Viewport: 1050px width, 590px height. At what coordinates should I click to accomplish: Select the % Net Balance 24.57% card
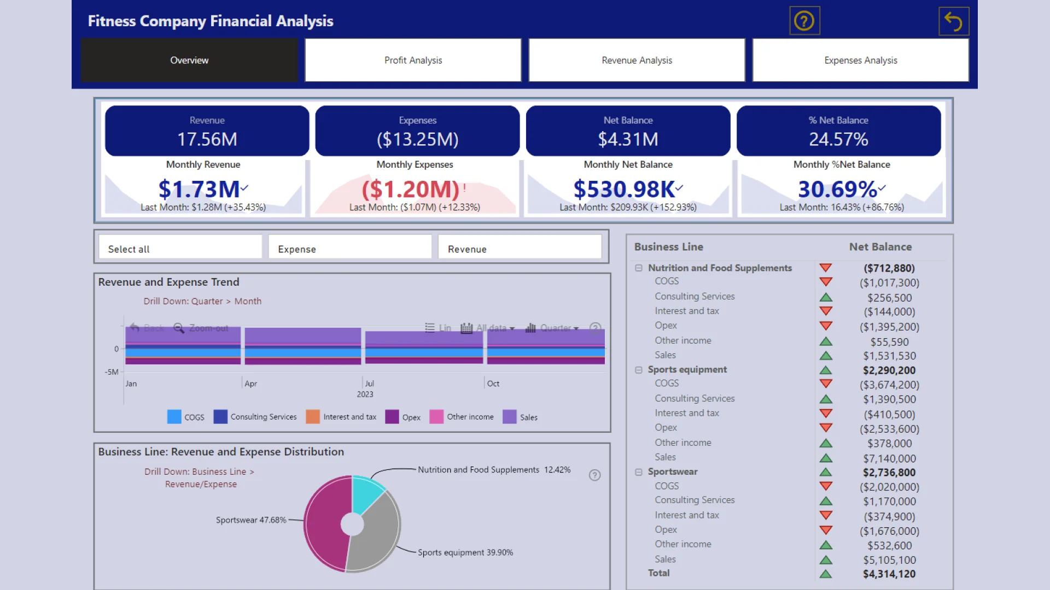(838, 131)
